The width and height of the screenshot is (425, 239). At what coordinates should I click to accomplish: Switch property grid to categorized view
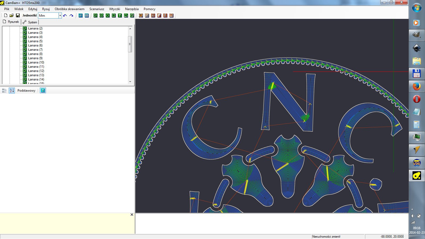pos(4,91)
